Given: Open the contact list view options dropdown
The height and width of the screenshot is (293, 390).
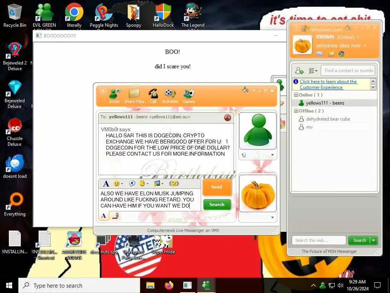Looking at the screenshot, I should [x=313, y=71].
